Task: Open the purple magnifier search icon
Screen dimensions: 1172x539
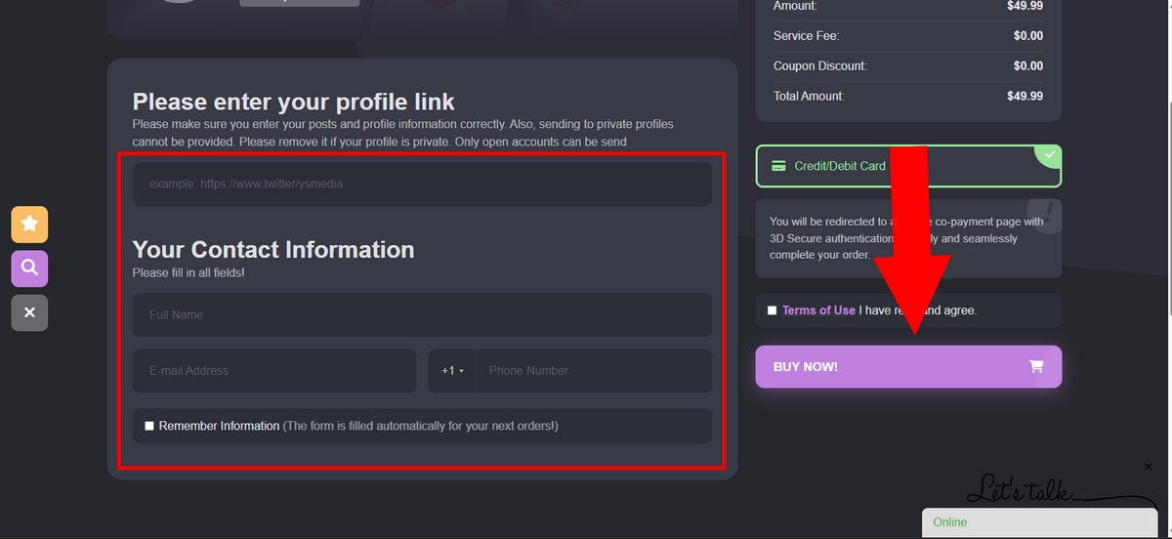Action: (29, 269)
